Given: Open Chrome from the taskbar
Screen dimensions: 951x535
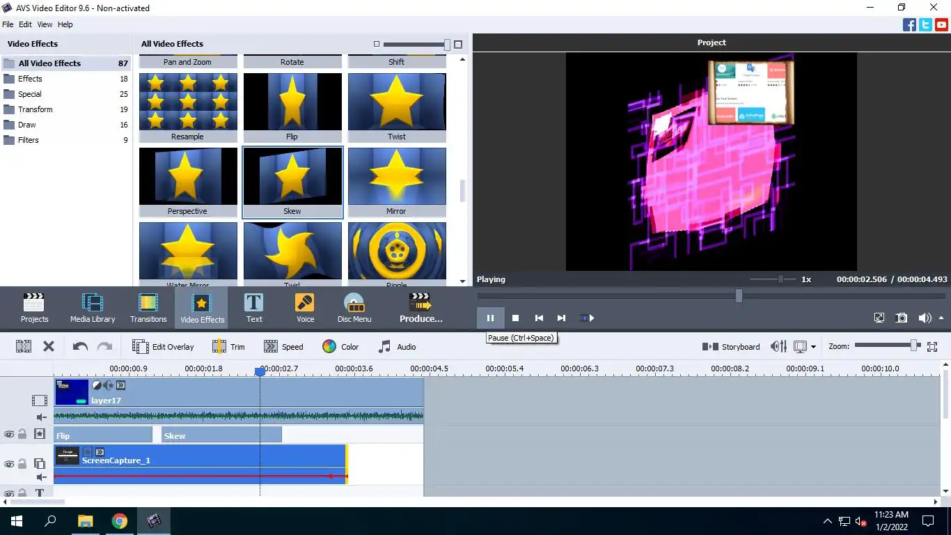Looking at the screenshot, I should coord(120,520).
